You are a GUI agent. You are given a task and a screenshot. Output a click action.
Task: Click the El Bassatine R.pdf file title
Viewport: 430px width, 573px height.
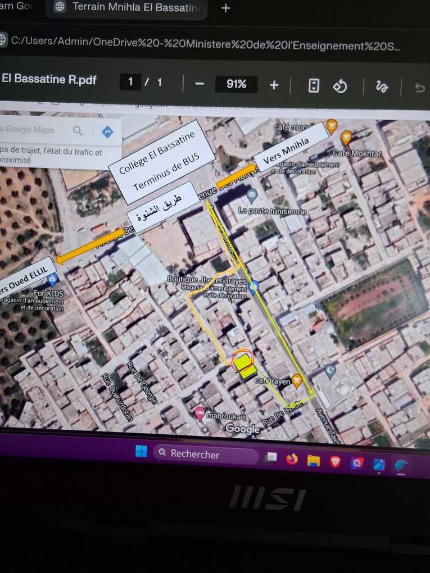tap(49, 79)
